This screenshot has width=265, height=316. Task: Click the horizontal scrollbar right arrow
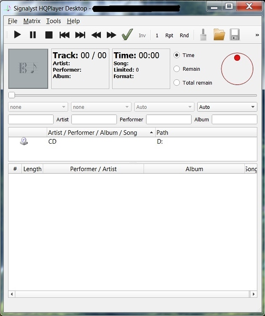coord(254,294)
